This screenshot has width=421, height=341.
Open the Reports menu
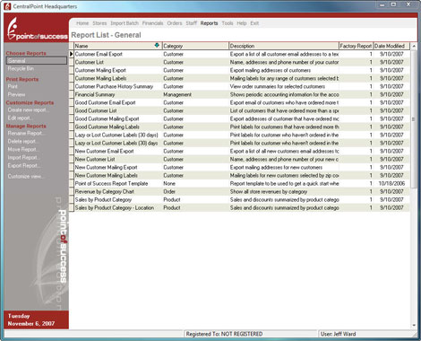209,23
